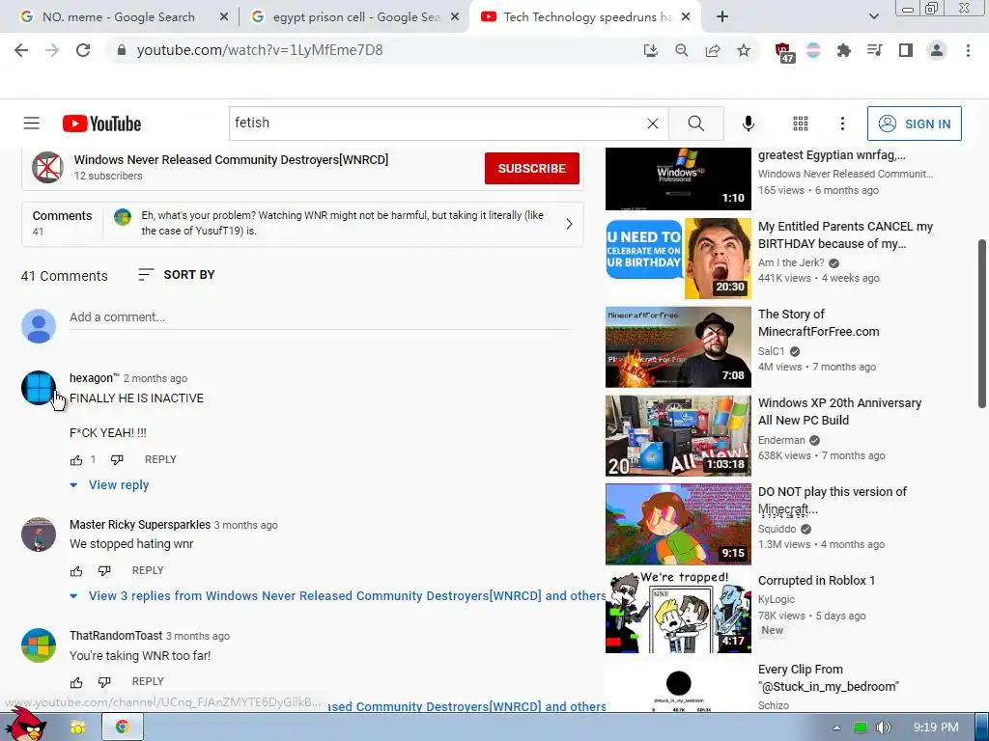Open the YouTube hamburger guide menu
Screen dimensions: 989x741
click(x=32, y=123)
